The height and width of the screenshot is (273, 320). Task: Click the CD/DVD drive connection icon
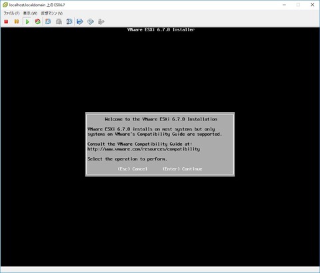point(91,22)
